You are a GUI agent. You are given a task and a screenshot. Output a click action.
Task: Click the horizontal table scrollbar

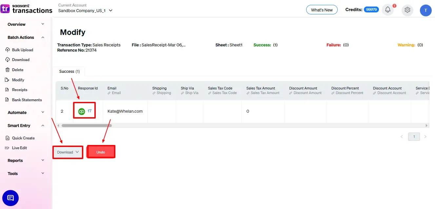pyautogui.click(x=87, y=125)
